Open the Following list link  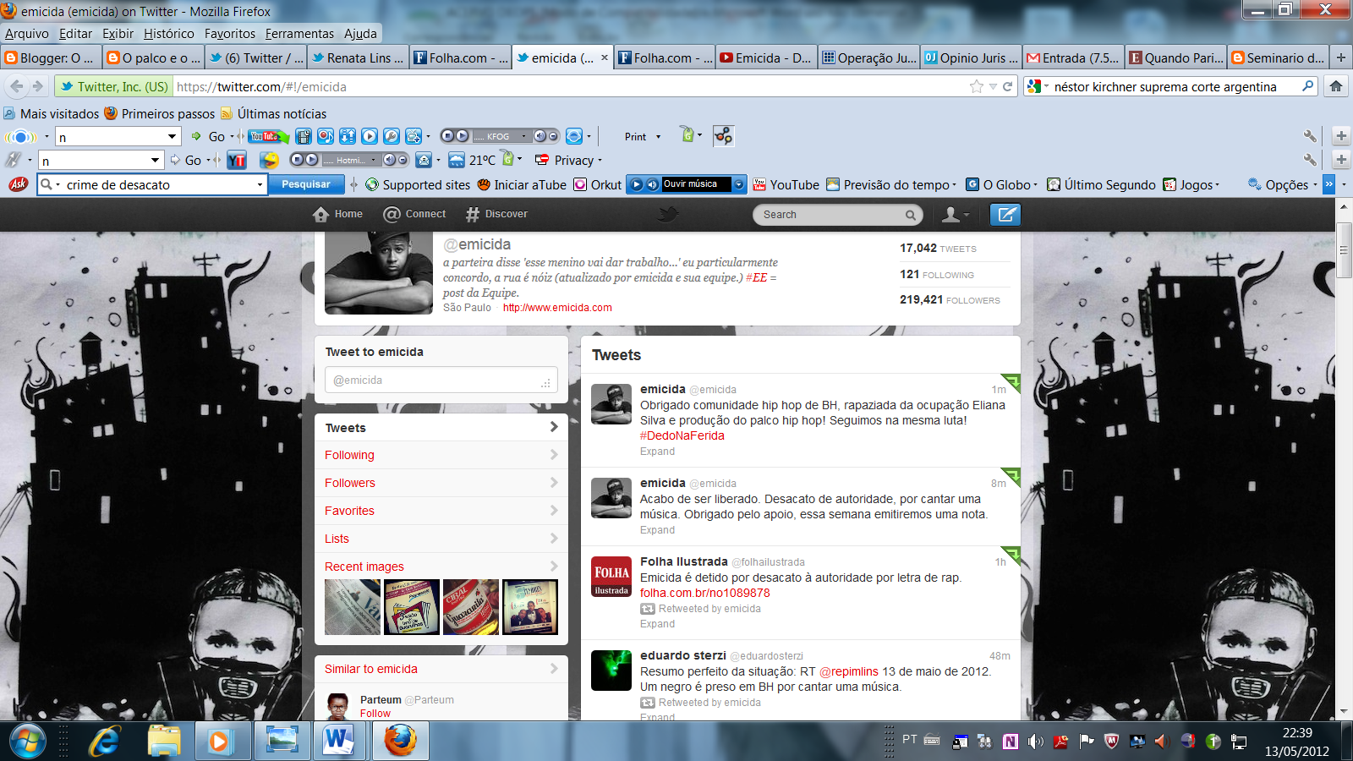(x=349, y=455)
